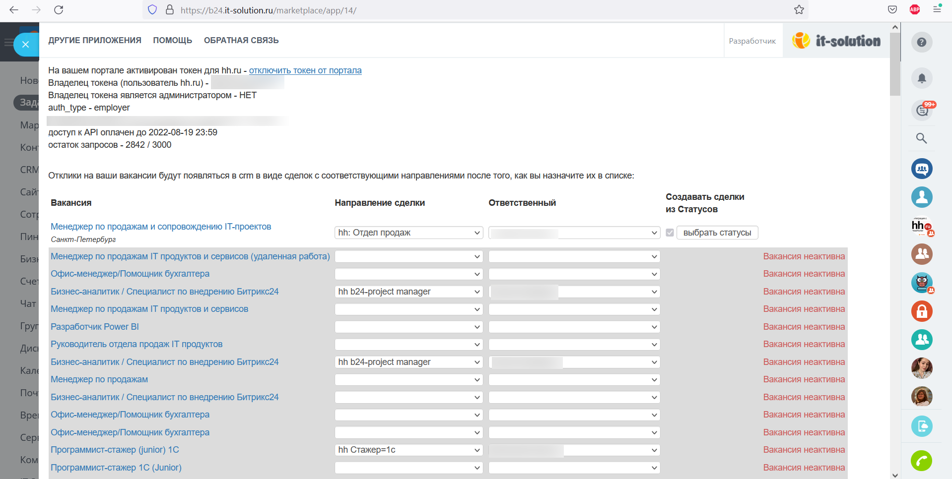Screen dimensions: 952x479
Task: Open the owl avatar chat
Action: click(922, 283)
